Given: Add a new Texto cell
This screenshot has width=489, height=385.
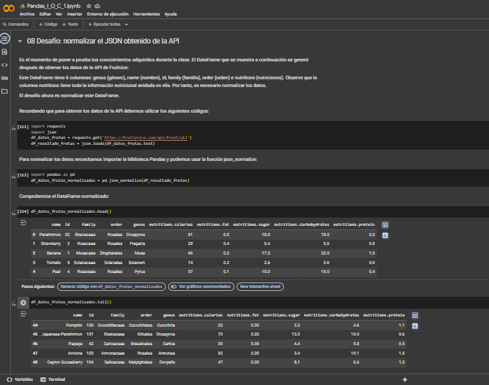Looking at the screenshot, I should (x=70, y=24).
